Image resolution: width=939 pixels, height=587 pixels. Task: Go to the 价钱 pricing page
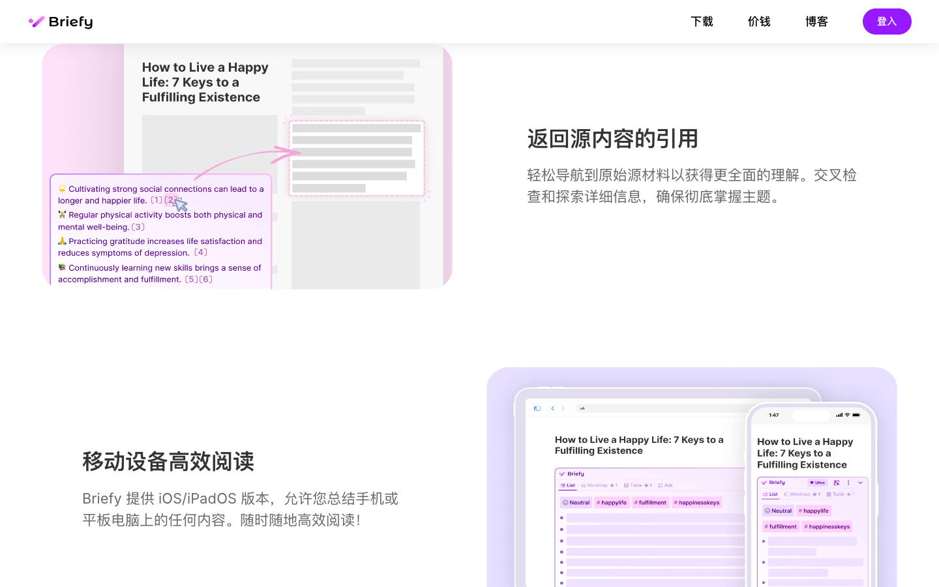759,22
